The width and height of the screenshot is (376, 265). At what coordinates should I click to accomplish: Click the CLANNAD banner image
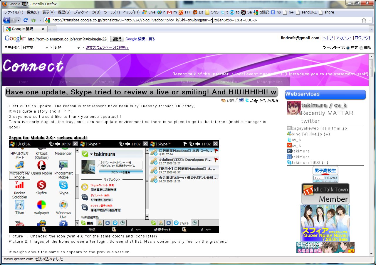click(325, 247)
